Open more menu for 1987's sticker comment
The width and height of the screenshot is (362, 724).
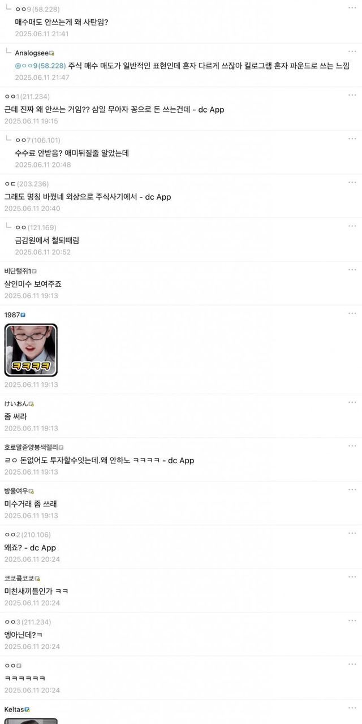352,312
